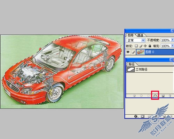Viewport: 174px width, 139px height.
Task: Create new path in Paths panel
Action: [x=163, y=96]
